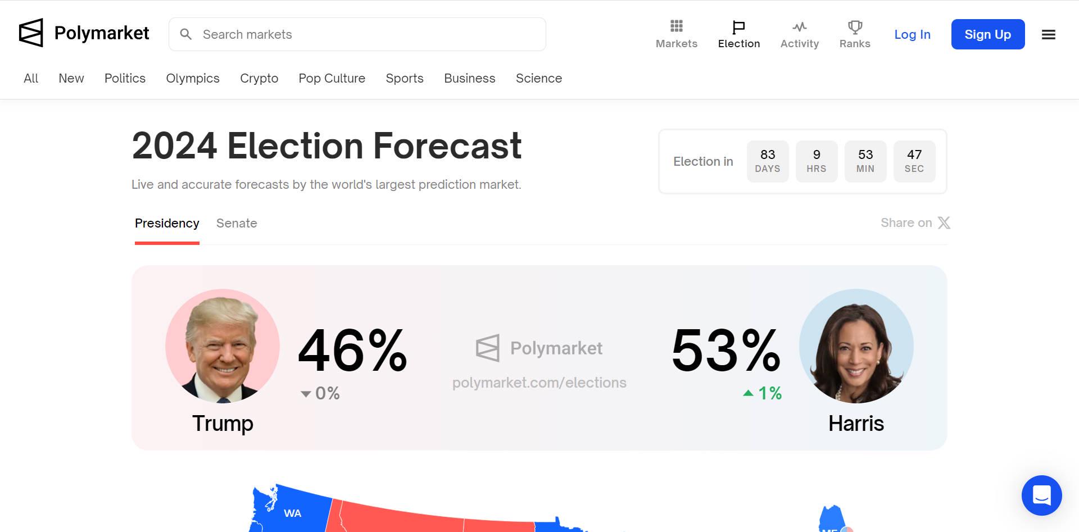
Task: Select the Politics category
Action: [125, 78]
